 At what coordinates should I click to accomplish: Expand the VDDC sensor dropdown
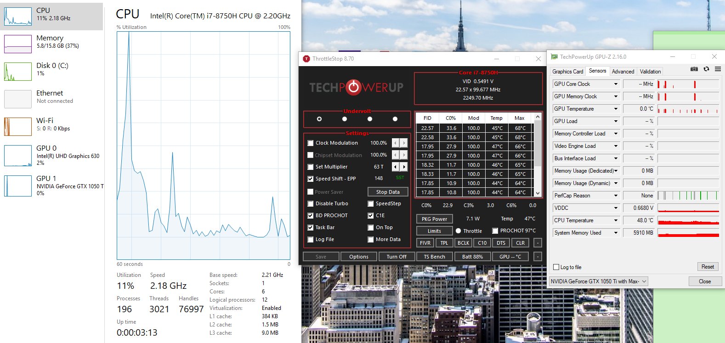616,208
